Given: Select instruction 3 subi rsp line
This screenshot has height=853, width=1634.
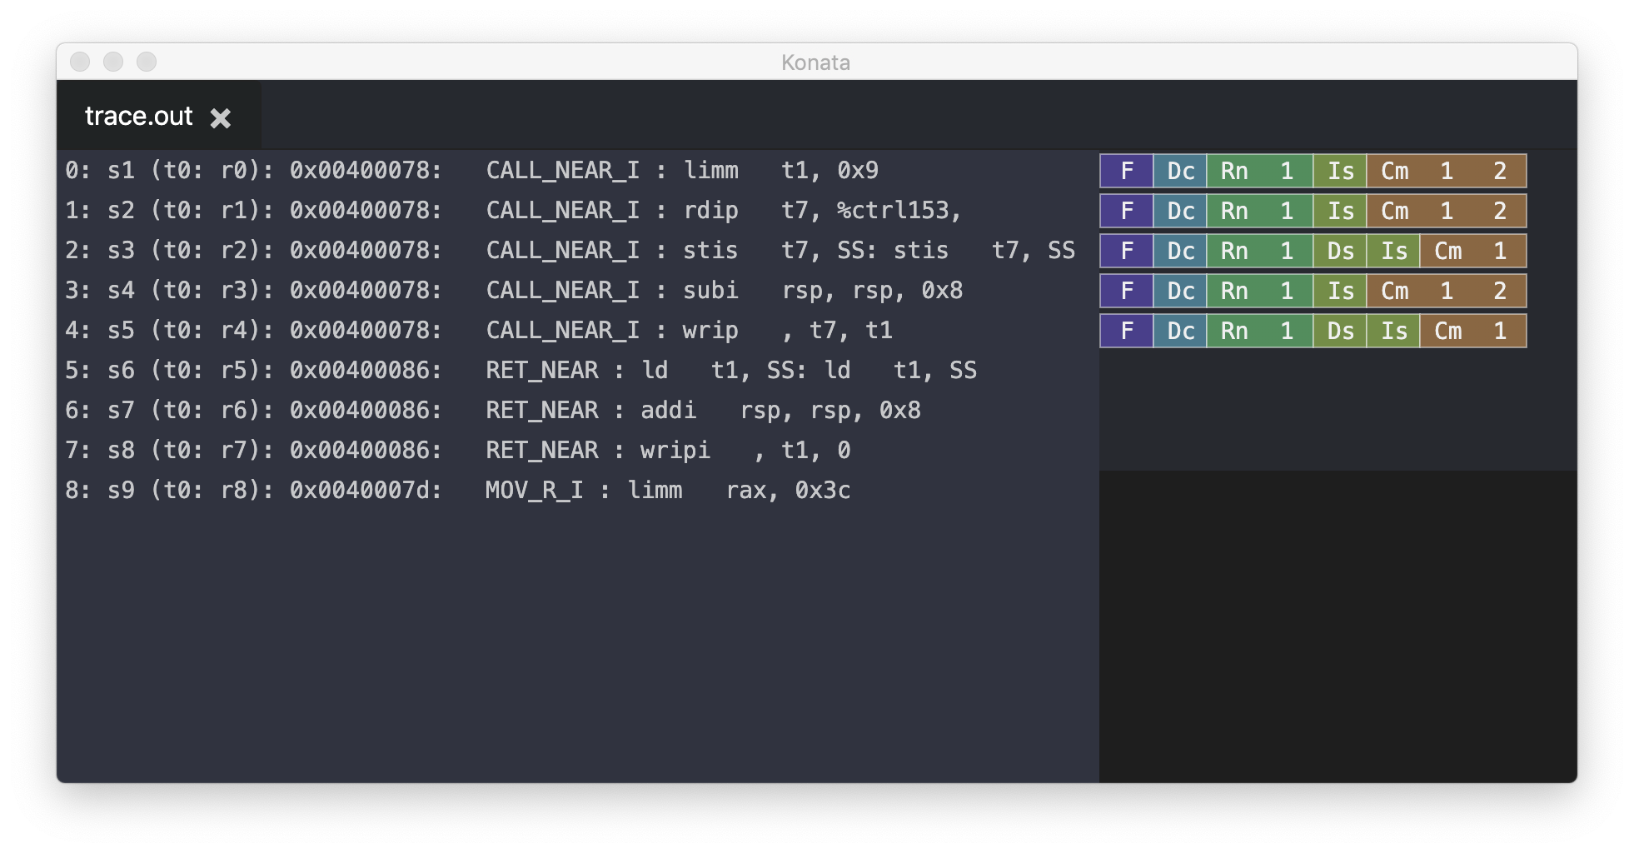Looking at the screenshot, I should point(514,291).
